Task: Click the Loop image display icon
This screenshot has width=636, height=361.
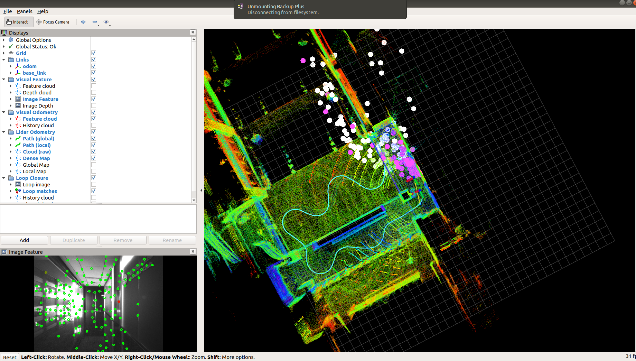Action: [x=18, y=184]
